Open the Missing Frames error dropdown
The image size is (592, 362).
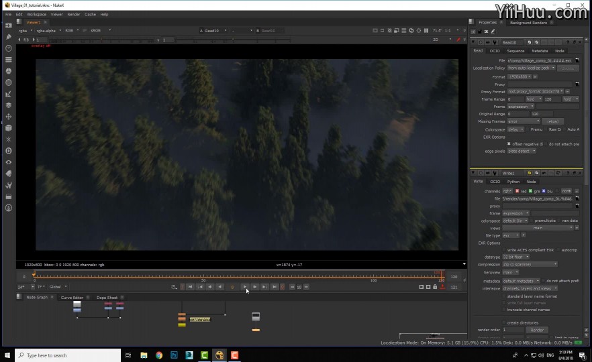[524, 121]
